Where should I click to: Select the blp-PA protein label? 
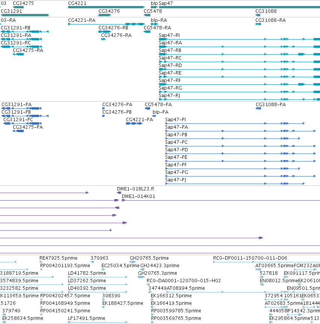pyautogui.click(x=161, y=112)
